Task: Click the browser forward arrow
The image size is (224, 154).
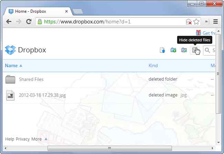Action: (x=19, y=22)
